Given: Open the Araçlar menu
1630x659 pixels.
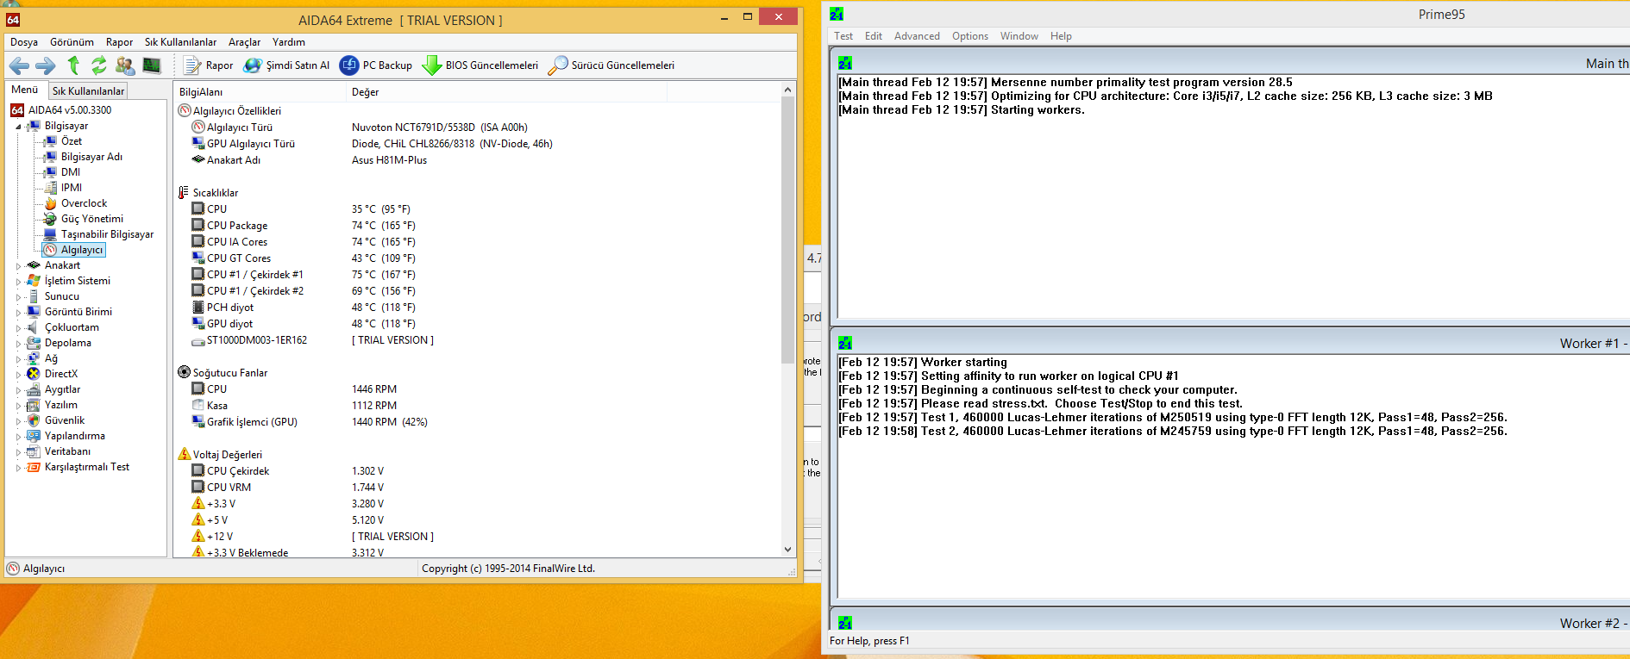Looking at the screenshot, I should pos(244,42).
